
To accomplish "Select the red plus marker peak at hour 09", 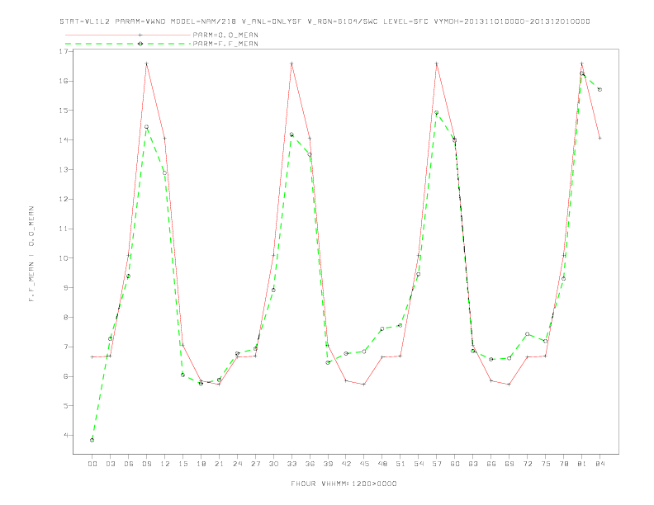I will pyautogui.click(x=146, y=64).
